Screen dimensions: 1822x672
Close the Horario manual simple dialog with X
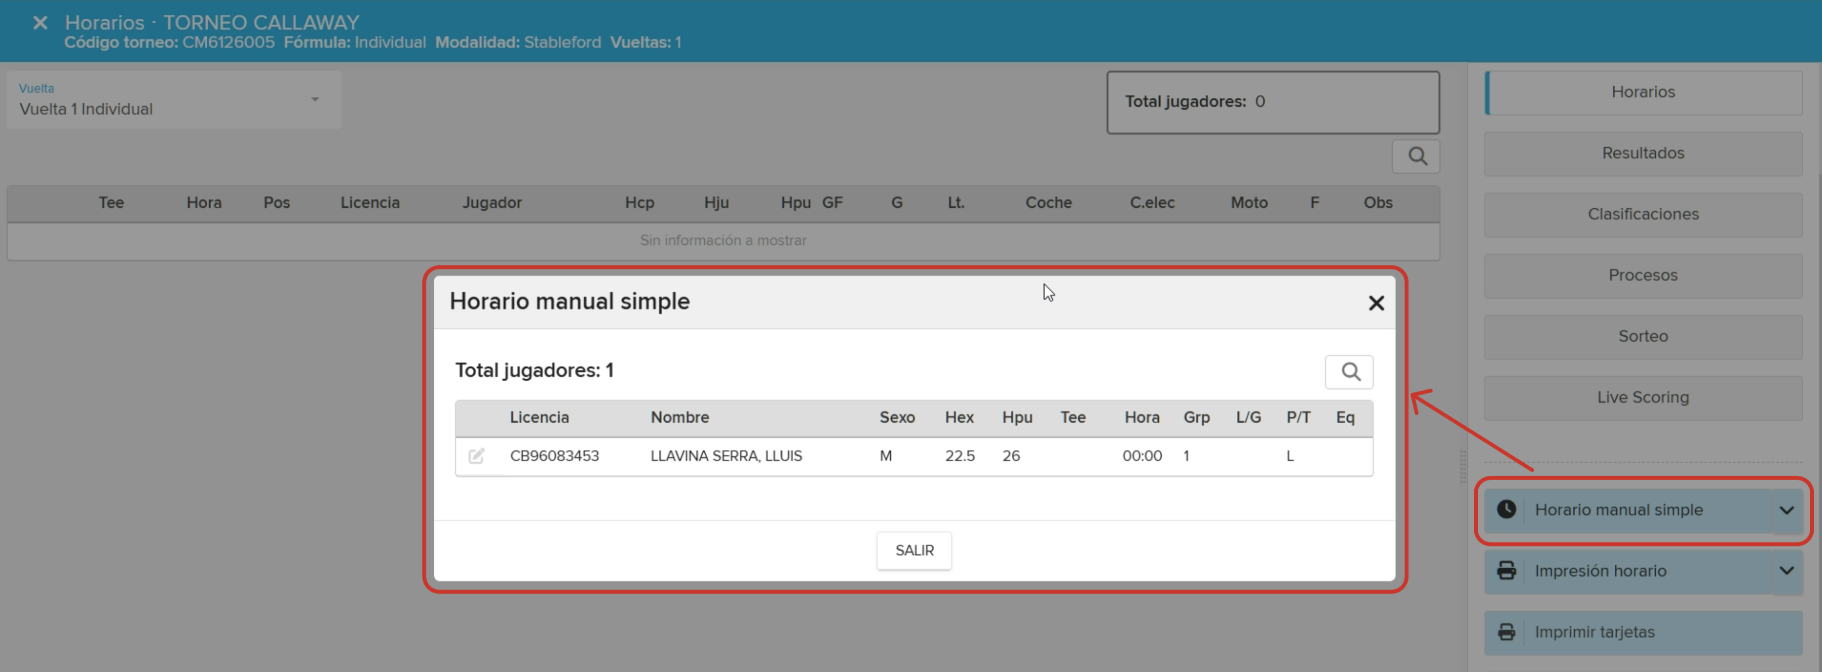pos(1376,304)
